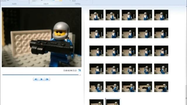Image resolution: width=187 pixels, height=105 pixels.
Task: Select the second clip in the second storyboard row
Action: tap(112, 33)
